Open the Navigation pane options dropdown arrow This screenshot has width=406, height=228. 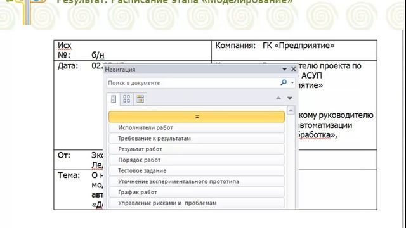coord(284,69)
